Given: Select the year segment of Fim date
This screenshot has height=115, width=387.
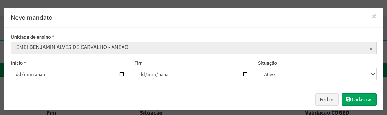Looking at the screenshot, I should pos(163,75).
